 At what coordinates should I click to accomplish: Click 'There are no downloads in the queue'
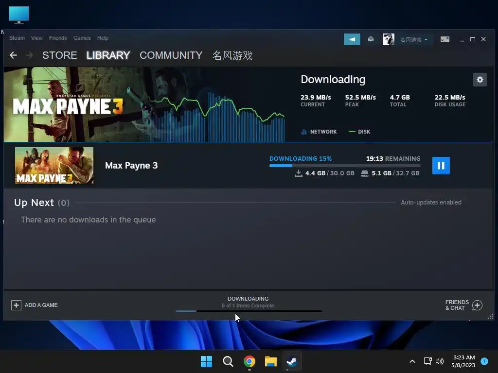tap(89, 220)
